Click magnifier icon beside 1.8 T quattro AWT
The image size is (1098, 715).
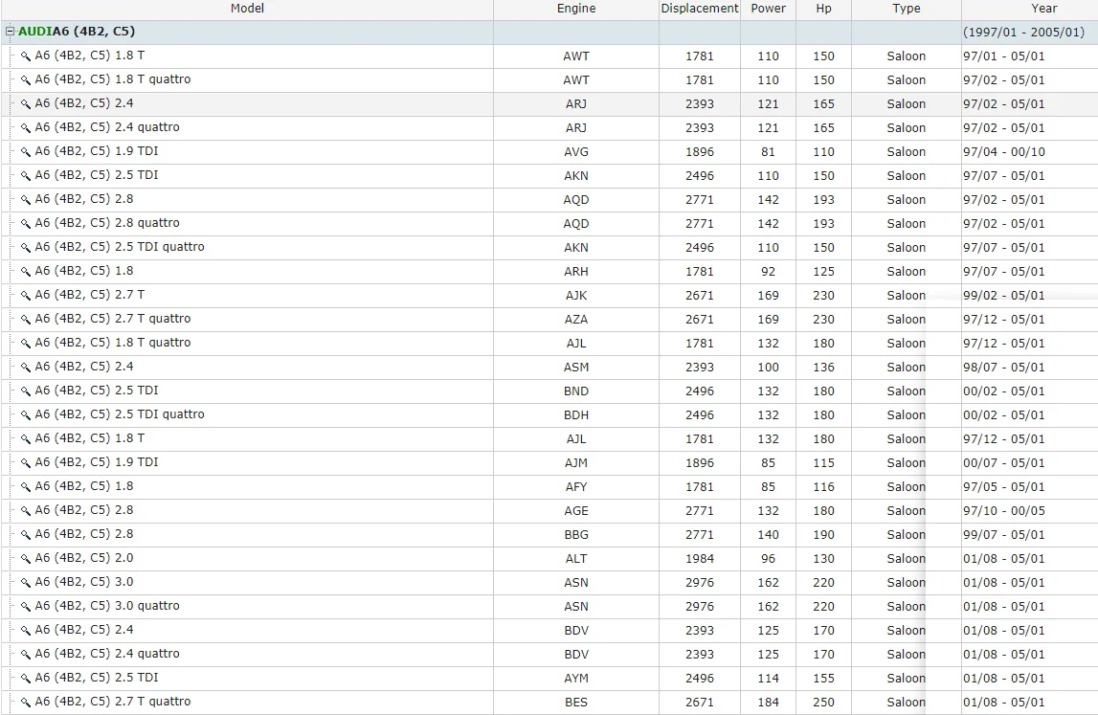point(25,79)
